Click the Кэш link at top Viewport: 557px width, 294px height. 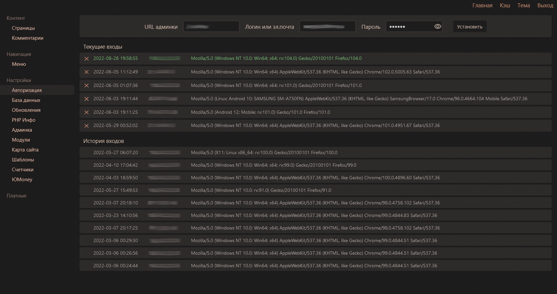pyautogui.click(x=505, y=5)
